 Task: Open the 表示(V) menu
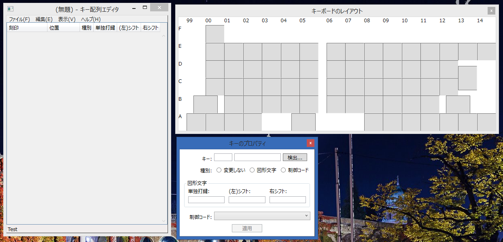point(67,19)
